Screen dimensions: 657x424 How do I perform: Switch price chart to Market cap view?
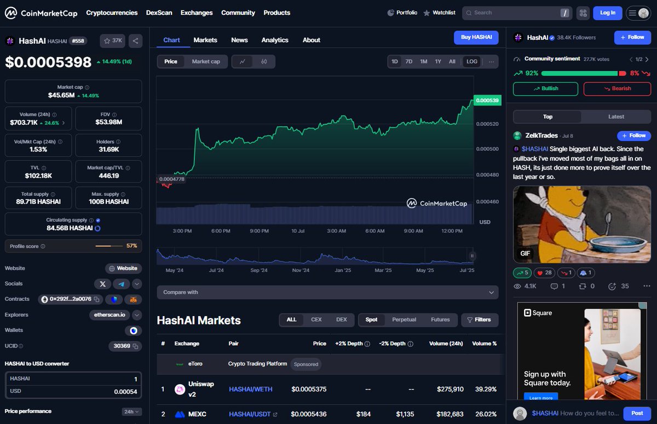click(x=206, y=61)
